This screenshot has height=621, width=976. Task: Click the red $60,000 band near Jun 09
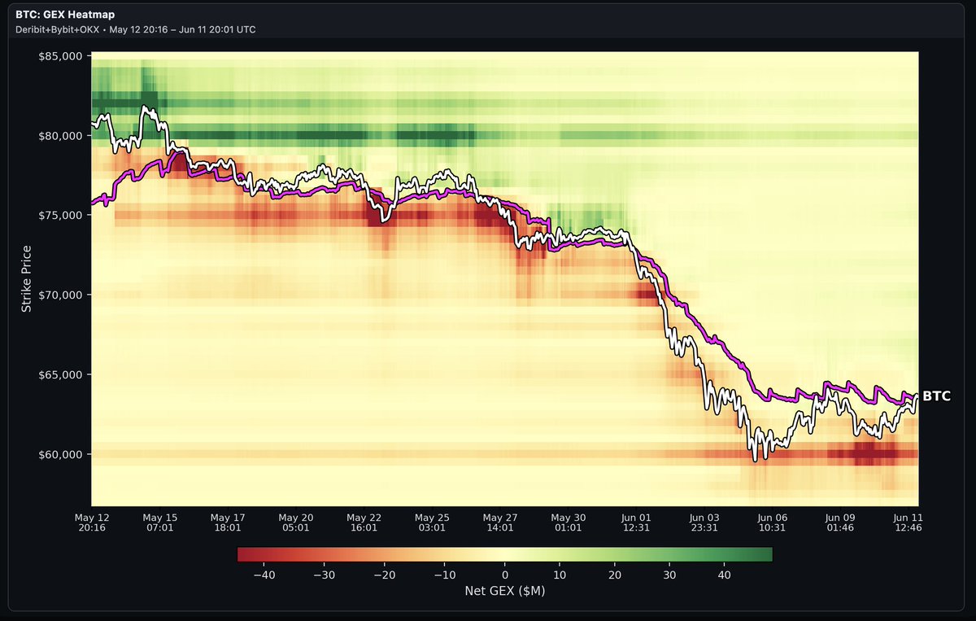(x=874, y=453)
